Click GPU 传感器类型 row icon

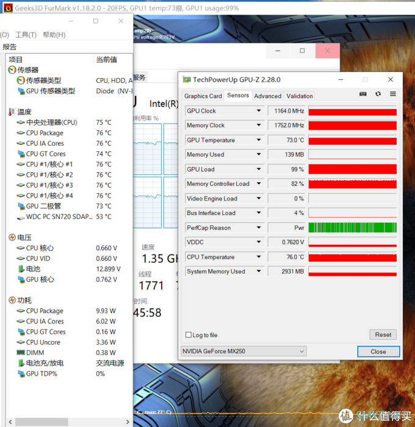point(21,91)
